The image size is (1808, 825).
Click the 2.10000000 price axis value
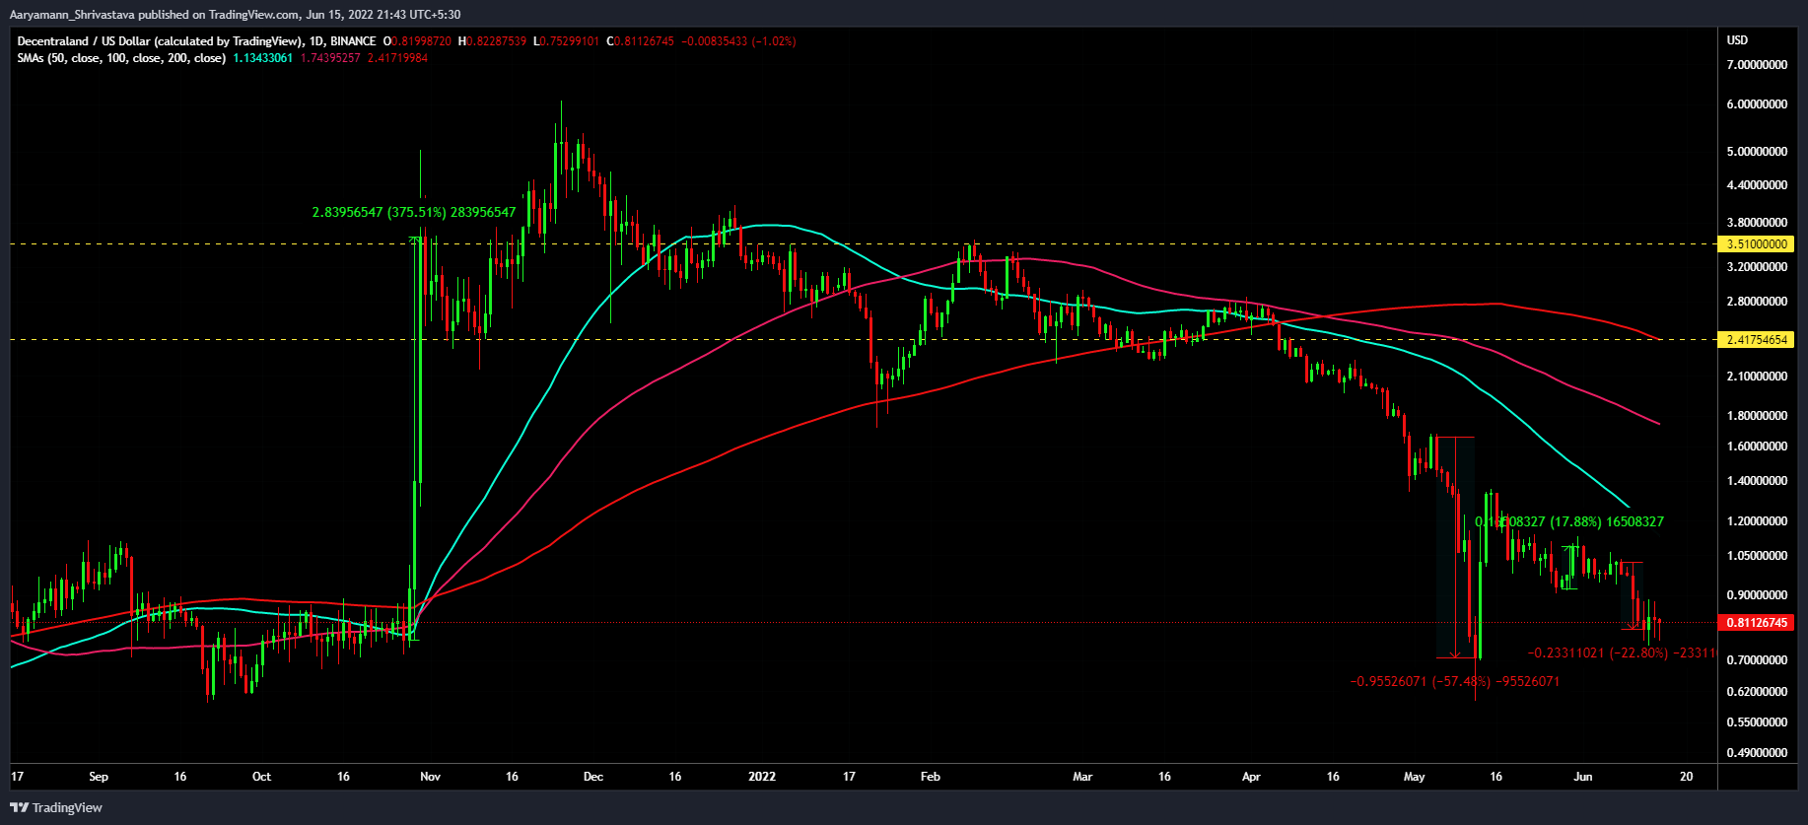tap(1757, 377)
